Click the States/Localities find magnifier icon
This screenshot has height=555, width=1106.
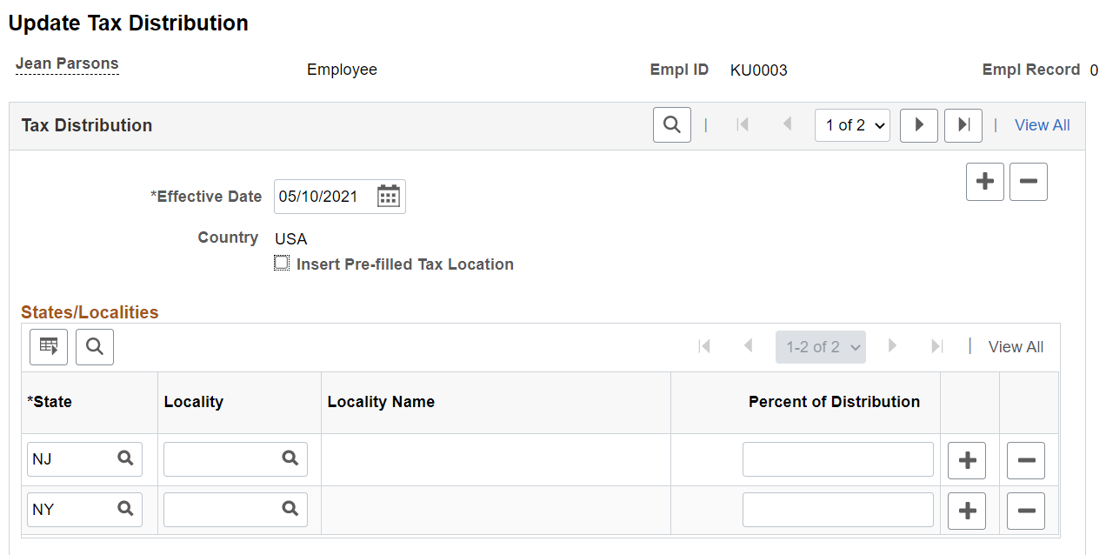click(95, 347)
